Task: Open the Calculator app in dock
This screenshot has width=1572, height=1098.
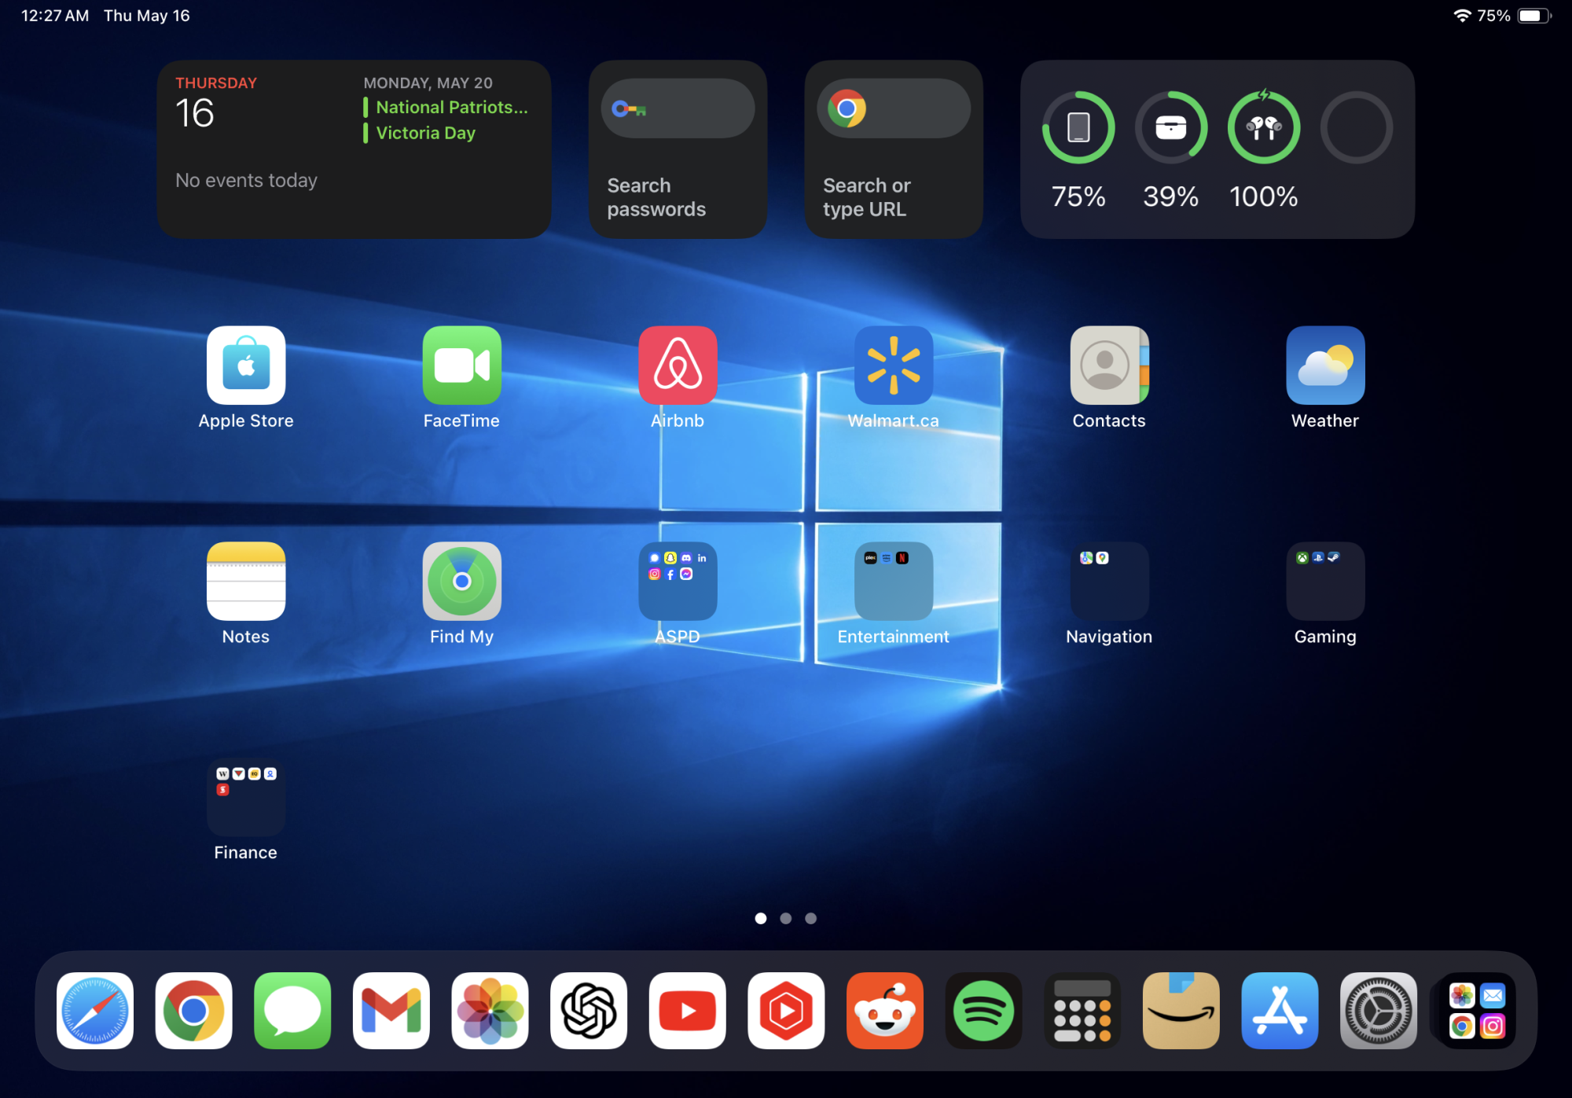Action: click(1082, 1011)
